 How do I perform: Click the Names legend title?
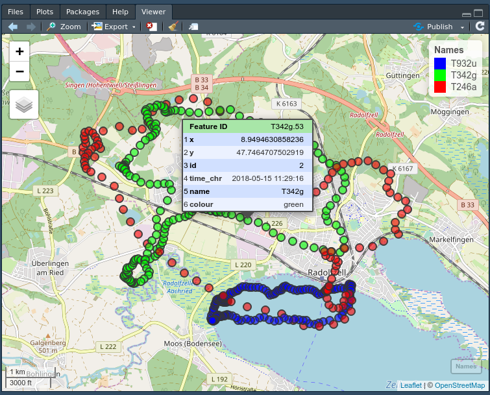[x=448, y=50]
